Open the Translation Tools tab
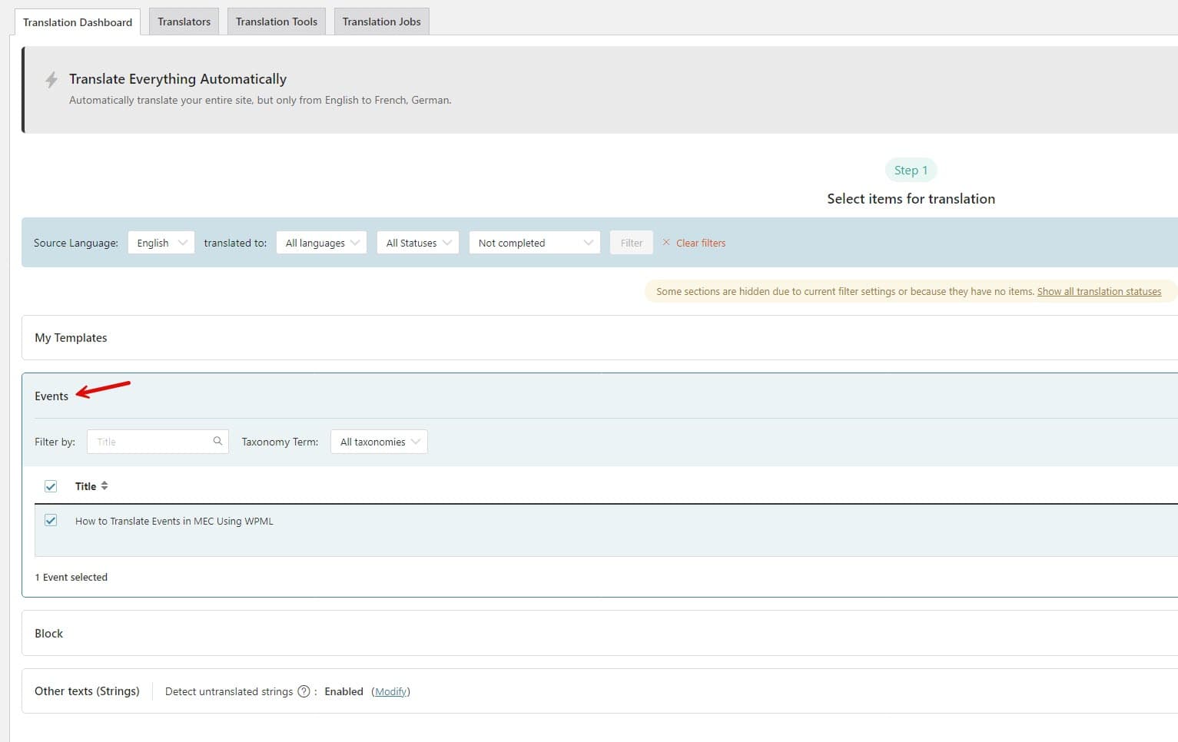 (276, 22)
